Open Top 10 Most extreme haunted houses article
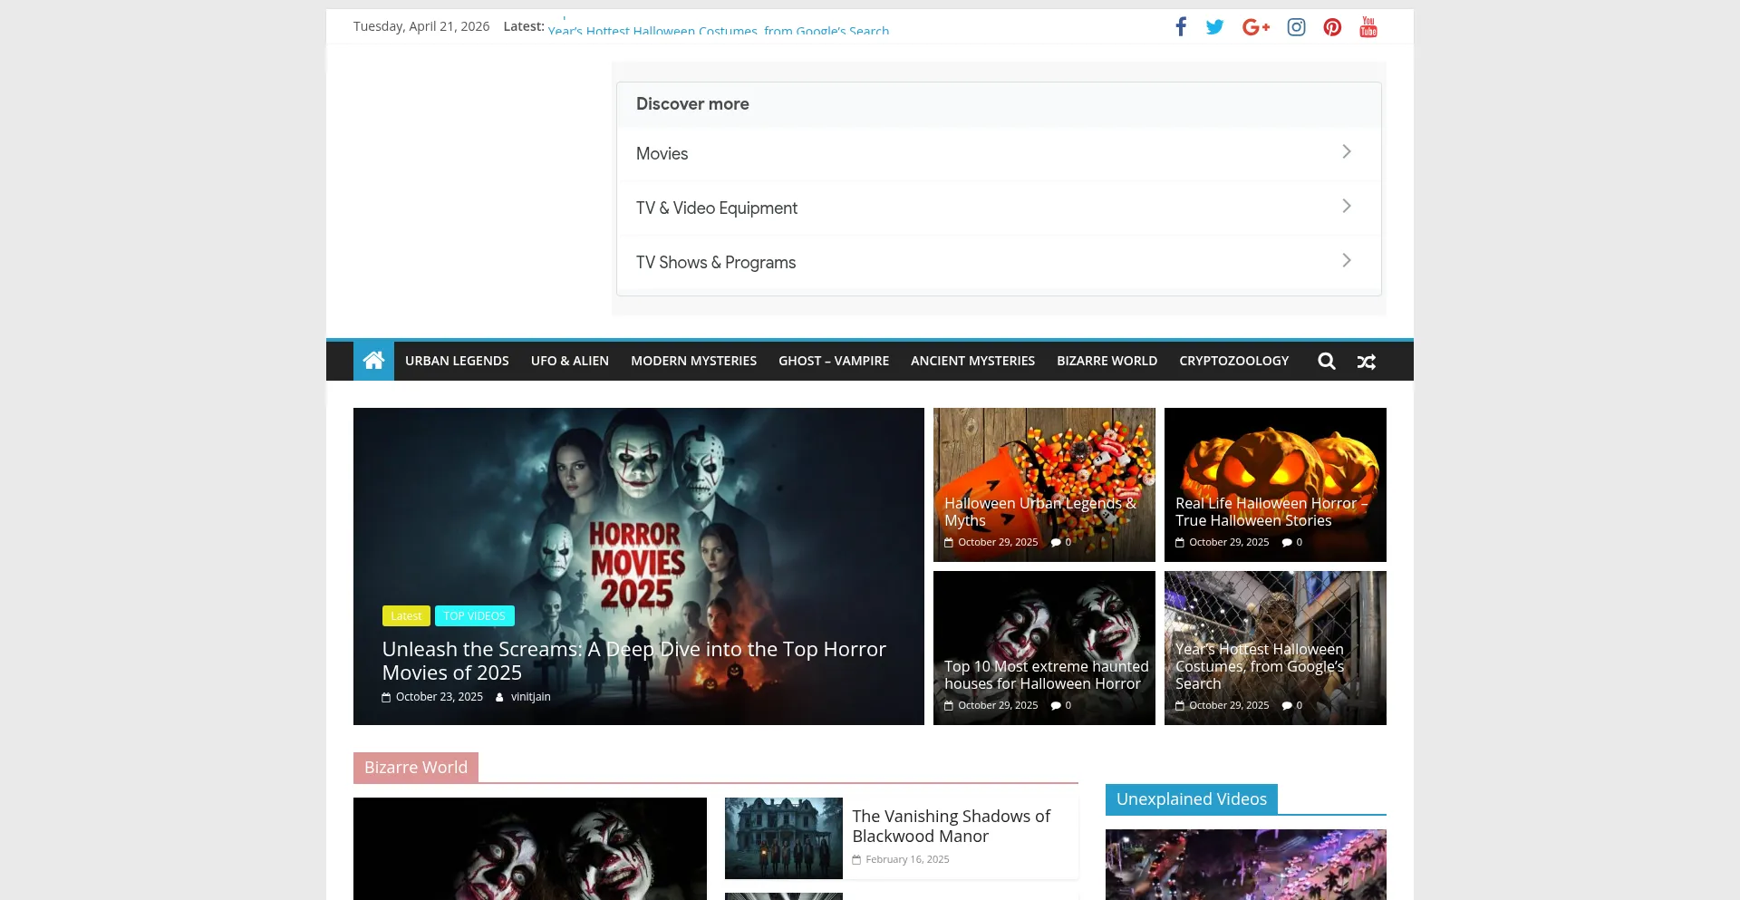The image size is (1740, 900). click(1046, 675)
